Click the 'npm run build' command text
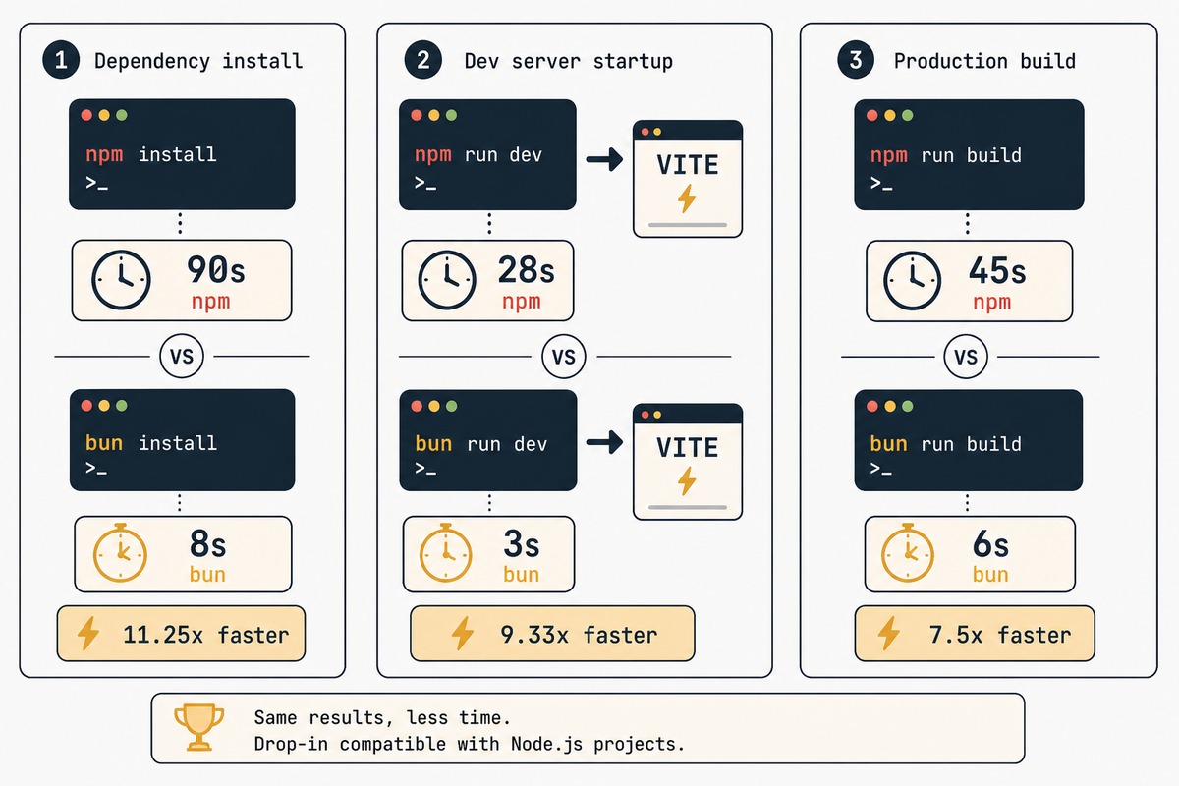Viewport: 1179px width, 786px height. [946, 155]
